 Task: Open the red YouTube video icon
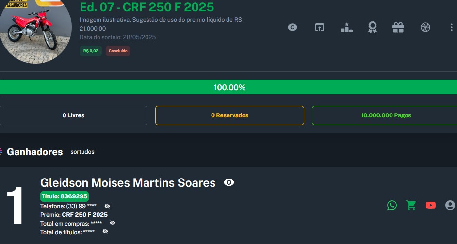pyautogui.click(x=431, y=205)
